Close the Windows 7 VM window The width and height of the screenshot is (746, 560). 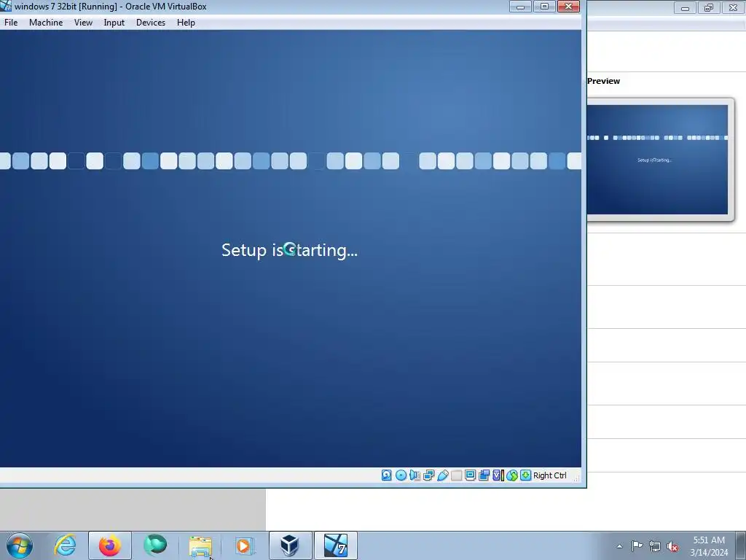click(x=568, y=7)
